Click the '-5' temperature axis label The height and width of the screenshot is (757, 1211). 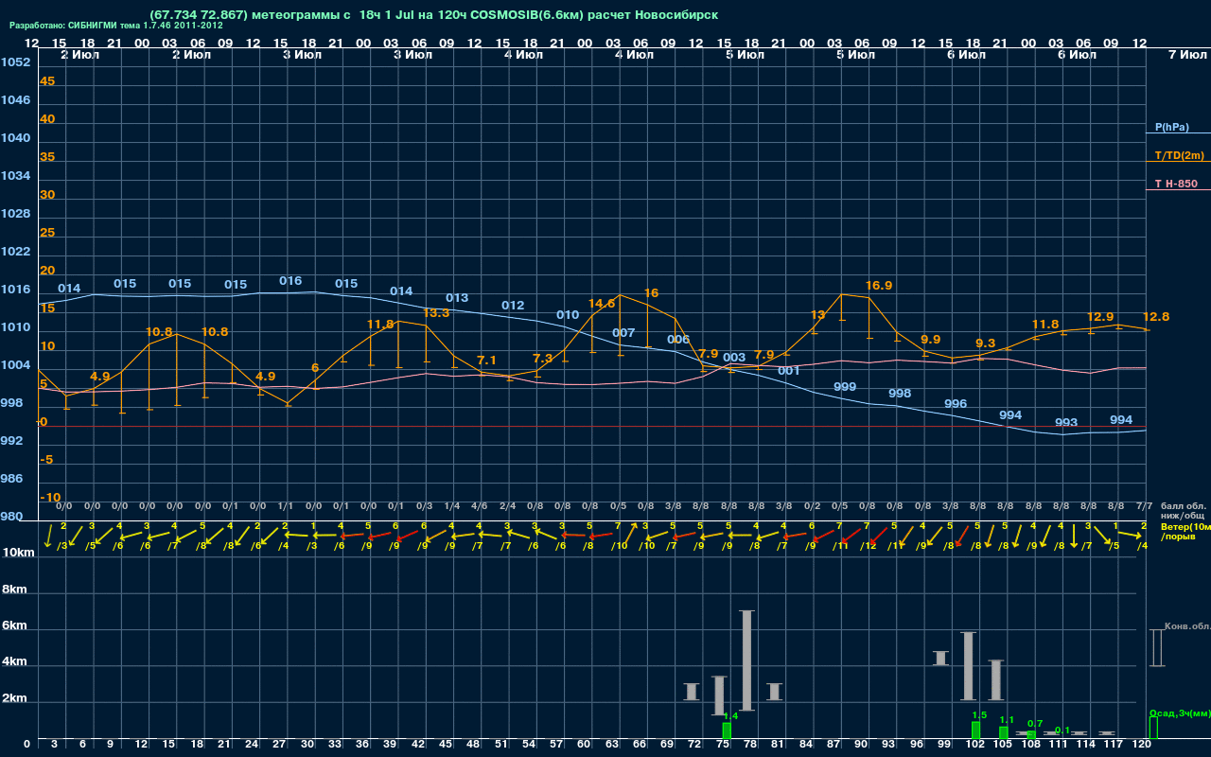tap(46, 460)
